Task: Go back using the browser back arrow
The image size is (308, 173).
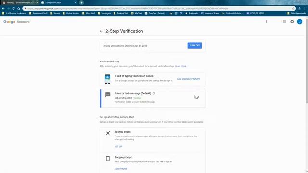Action: [x=3, y=9]
